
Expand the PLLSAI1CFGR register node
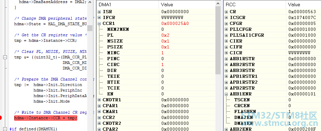226,35
